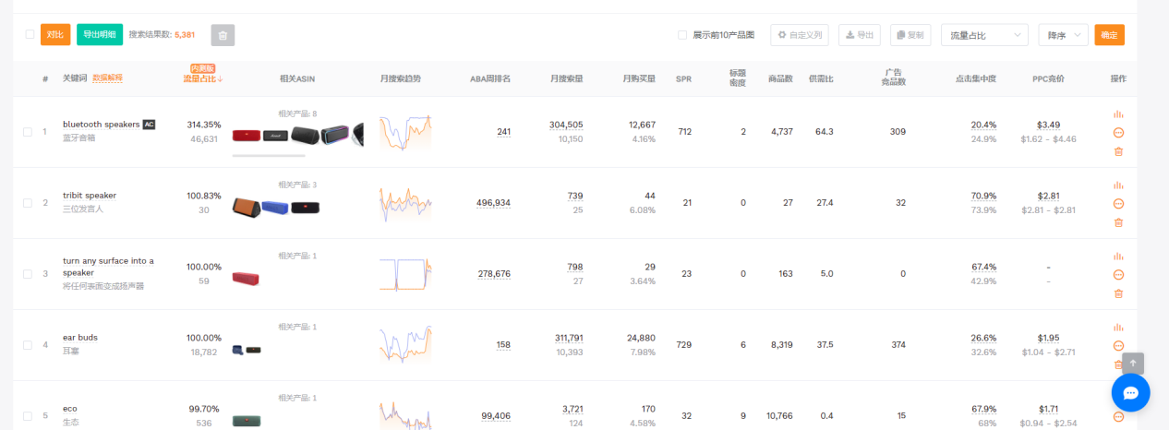
Task: Click the PPC竞价 column header
Action: (x=1048, y=78)
